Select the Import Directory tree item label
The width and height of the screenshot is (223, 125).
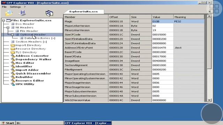28,45
